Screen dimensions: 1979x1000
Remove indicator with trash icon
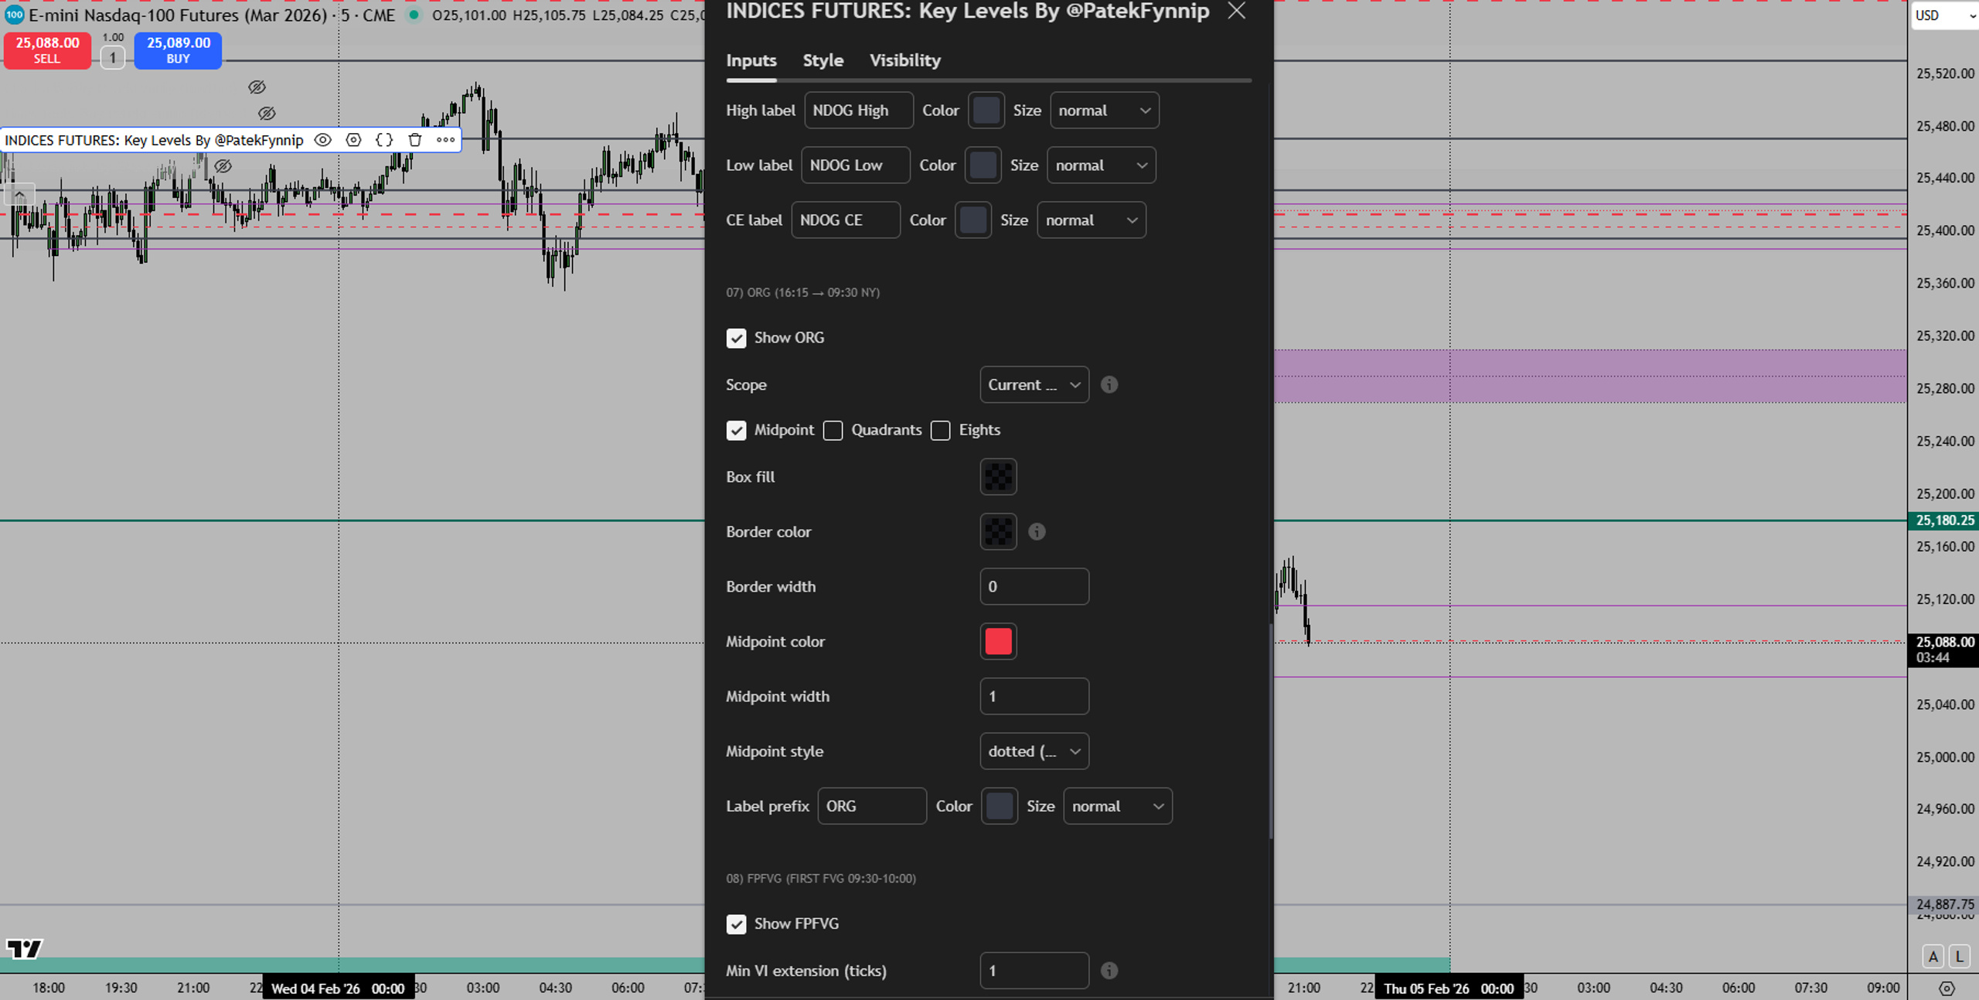[x=415, y=140]
